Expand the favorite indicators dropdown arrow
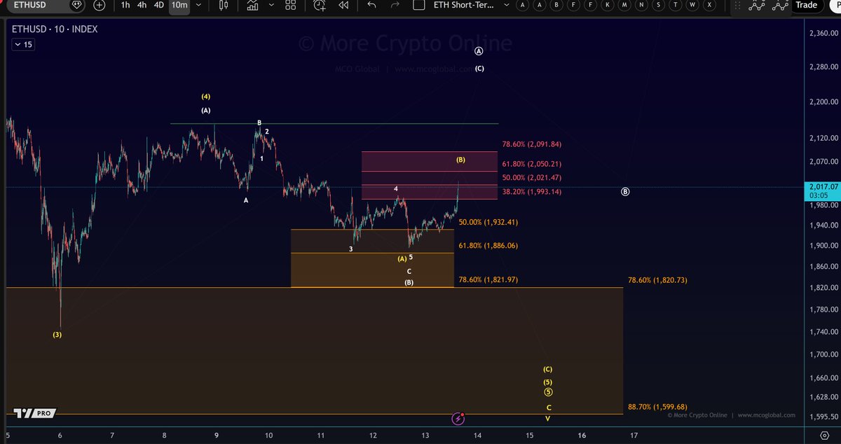841x444 pixels. (x=272, y=5)
